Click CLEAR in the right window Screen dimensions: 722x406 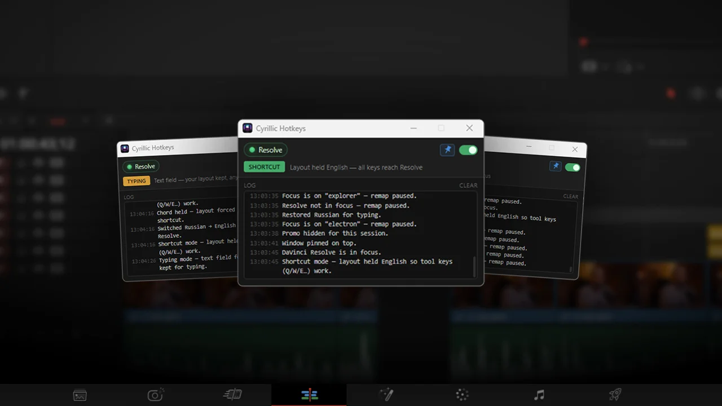(571, 196)
